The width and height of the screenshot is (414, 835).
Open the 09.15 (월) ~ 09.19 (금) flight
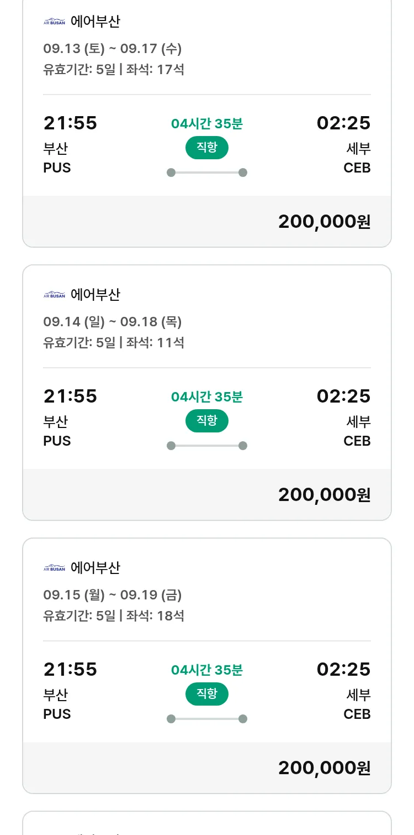coord(113,595)
